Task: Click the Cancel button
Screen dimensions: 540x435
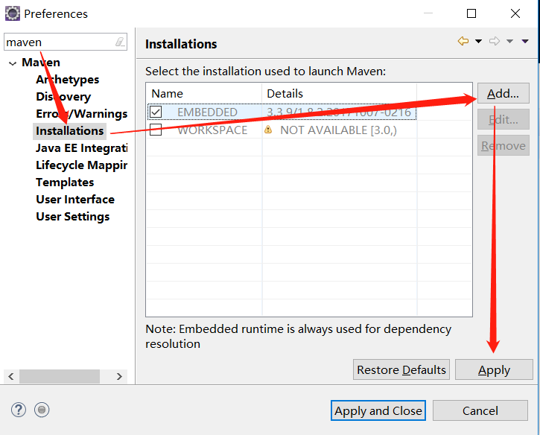Action: (x=480, y=410)
